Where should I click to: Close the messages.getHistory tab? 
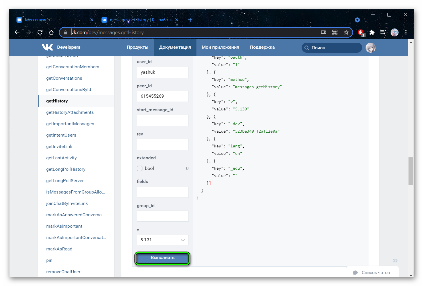[x=177, y=20]
